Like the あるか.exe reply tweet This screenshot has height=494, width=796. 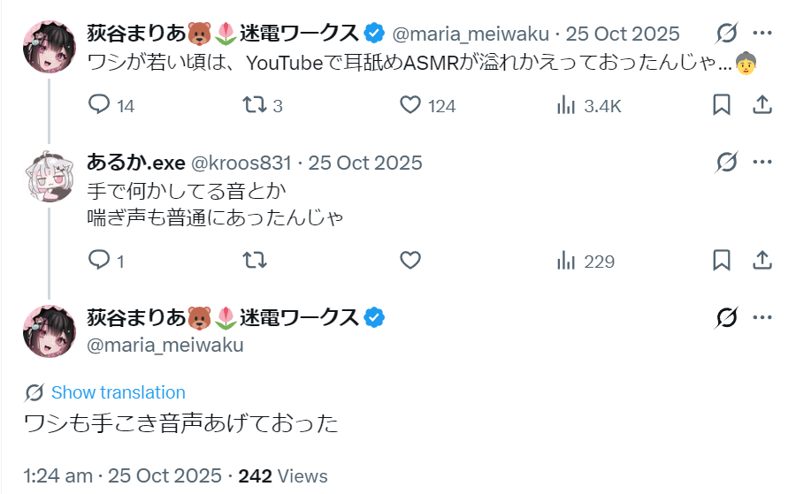click(x=410, y=261)
